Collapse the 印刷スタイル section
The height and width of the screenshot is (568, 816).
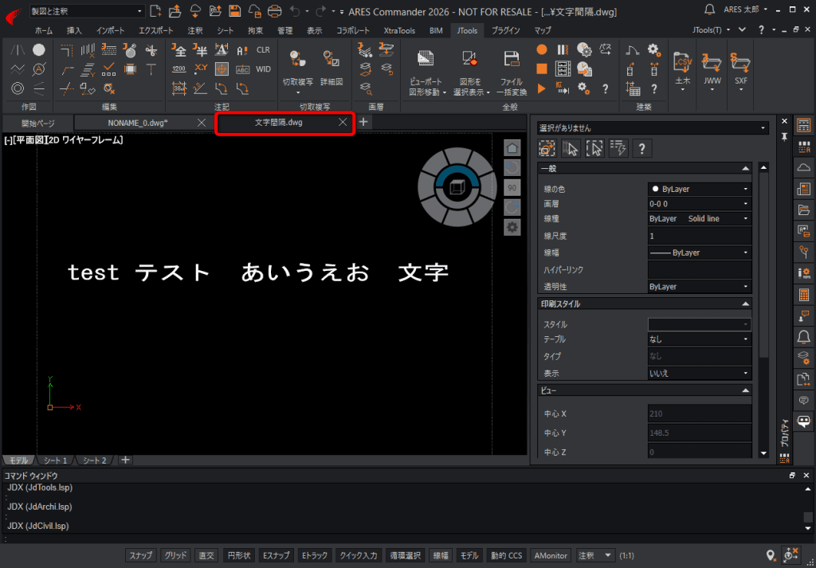(x=746, y=304)
